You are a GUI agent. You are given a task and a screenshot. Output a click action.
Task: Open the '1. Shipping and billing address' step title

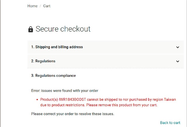tap(57, 47)
